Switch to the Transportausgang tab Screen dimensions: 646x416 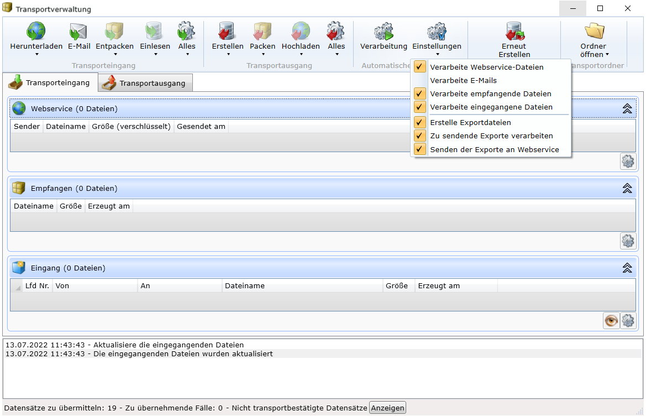tap(145, 84)
